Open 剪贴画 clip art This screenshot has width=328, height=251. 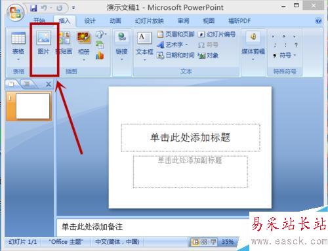point(65,43)
